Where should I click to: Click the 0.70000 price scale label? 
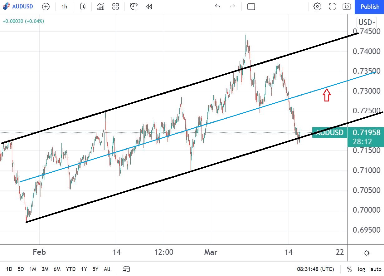click(367, 210)
